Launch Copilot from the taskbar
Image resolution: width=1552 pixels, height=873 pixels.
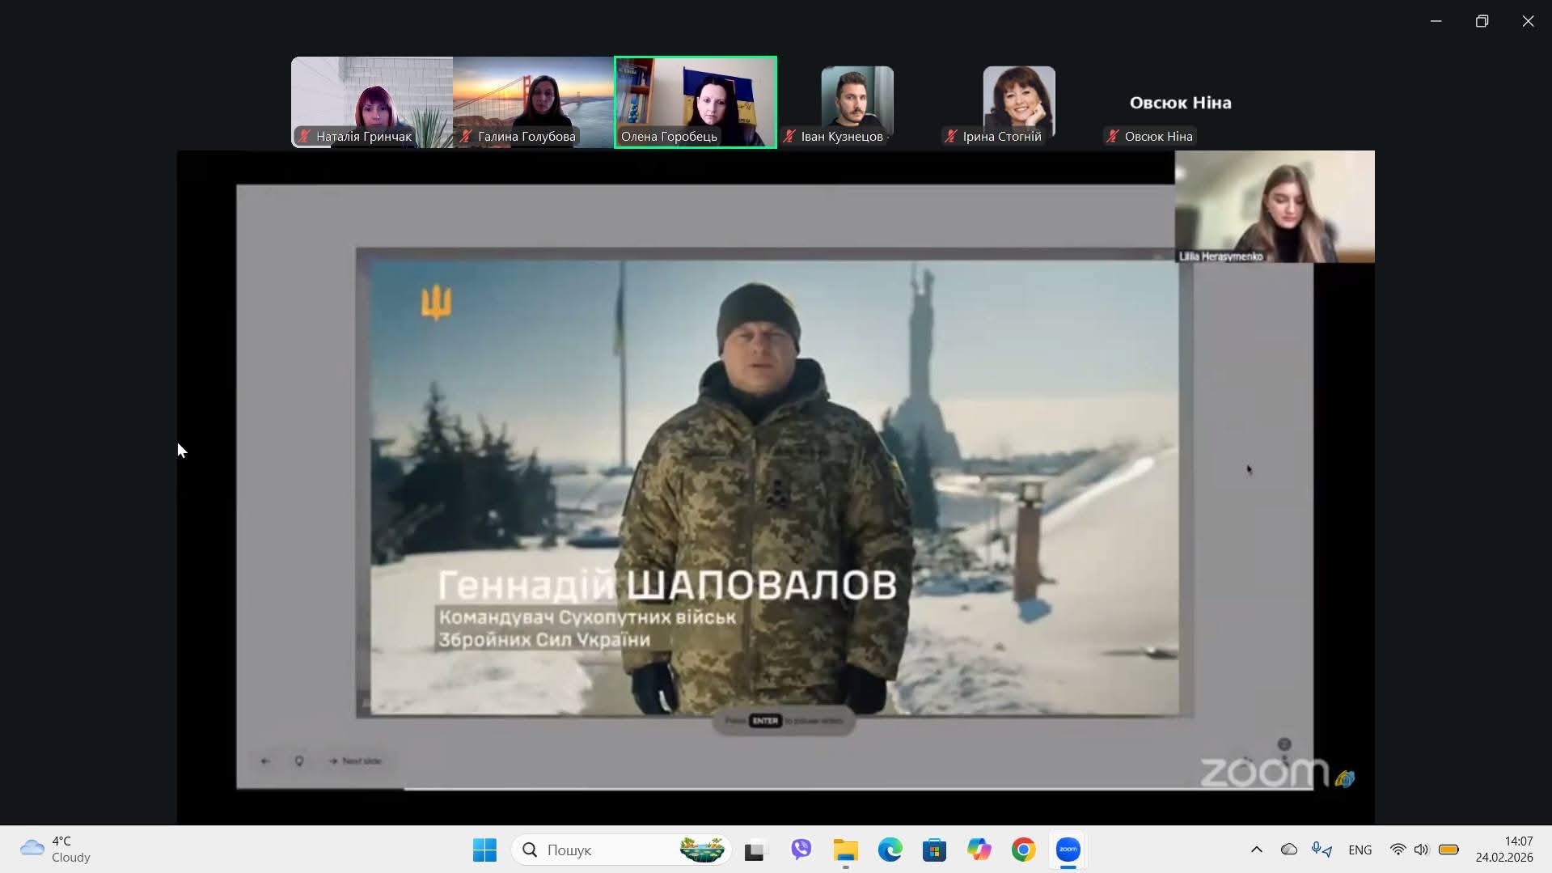979,850
